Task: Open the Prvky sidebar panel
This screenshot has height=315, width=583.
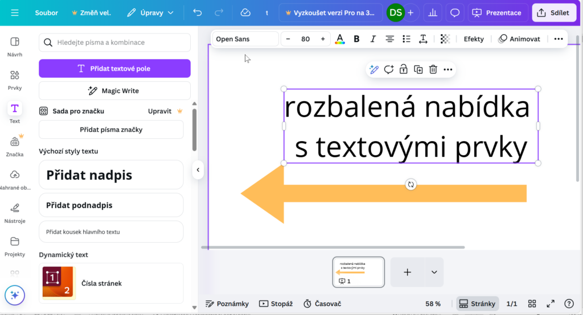Action: coord(15,80)
